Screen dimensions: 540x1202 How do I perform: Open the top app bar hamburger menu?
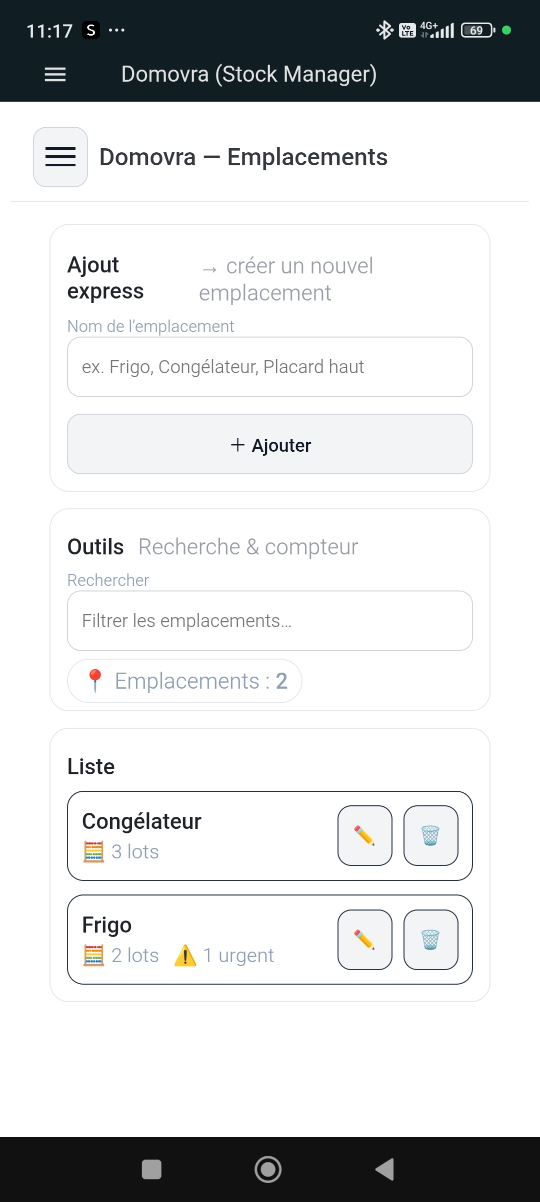pyautogui.click(x=55, y=75)
